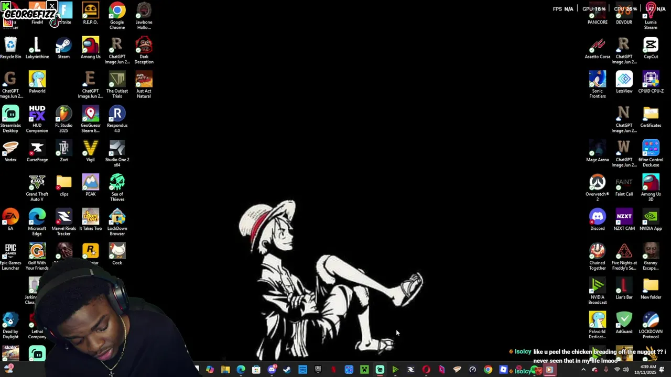
Task: Launch FL Studio 2025
Action: 63,119
